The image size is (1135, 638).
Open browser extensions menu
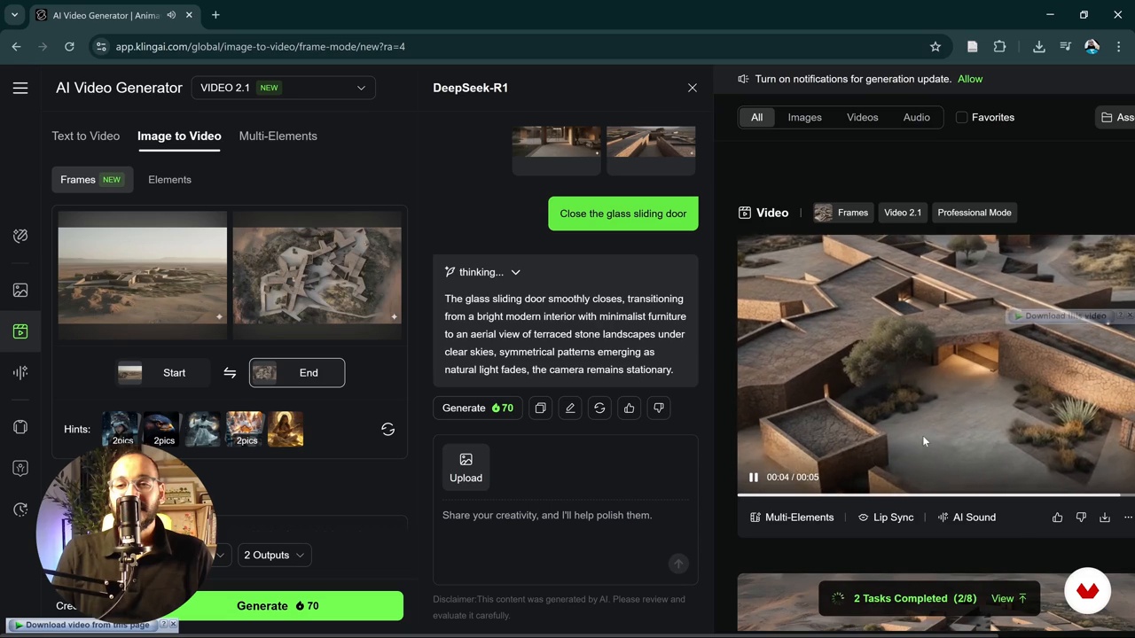999,46
